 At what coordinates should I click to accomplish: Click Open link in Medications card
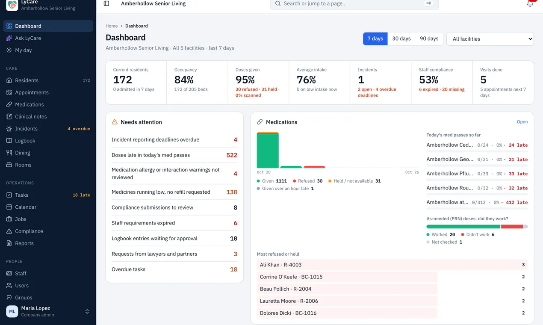coord(522,122)
